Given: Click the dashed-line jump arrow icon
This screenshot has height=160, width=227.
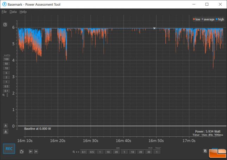Looking at the screenshot, I should 36,152.
